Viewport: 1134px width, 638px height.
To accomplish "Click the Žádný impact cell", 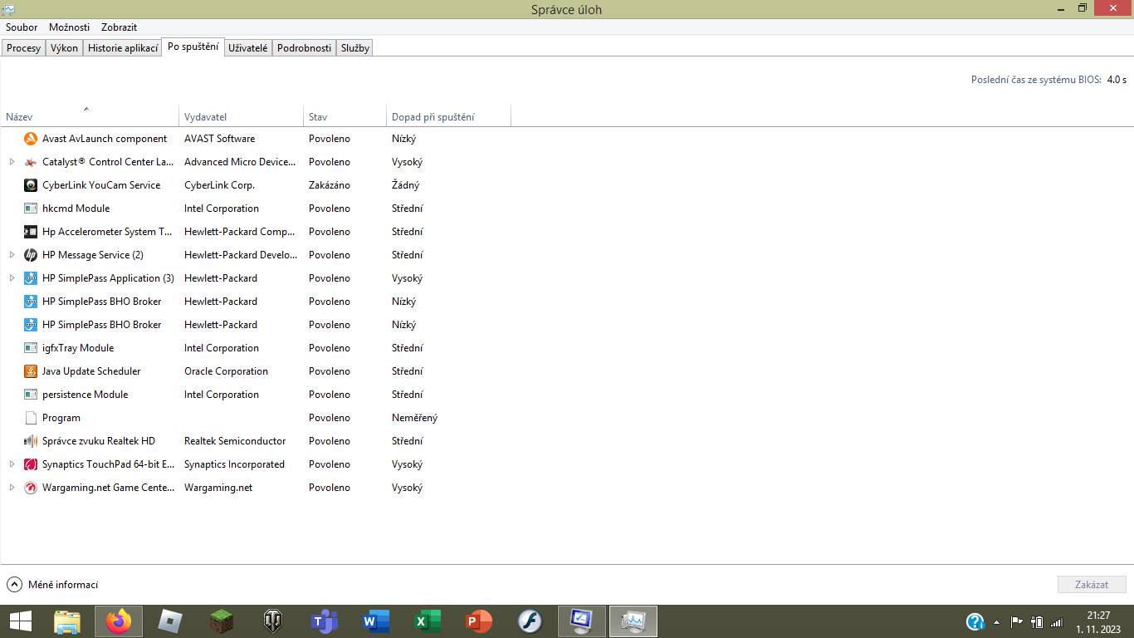I will pos(405,185).
